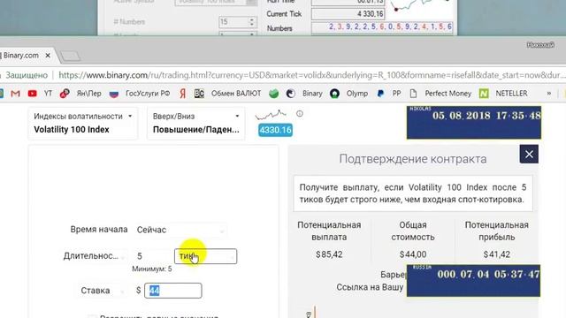Screen dimensions: 566x318
Task: Open the YouTube bookmark icon
Action: click(32, 94)
